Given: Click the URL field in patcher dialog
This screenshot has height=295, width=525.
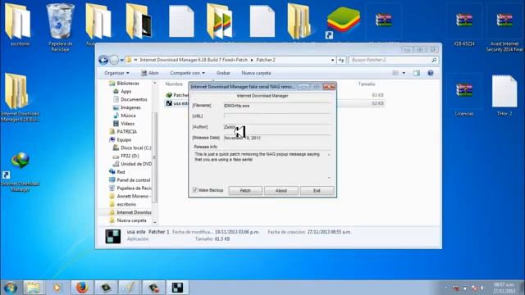Looking at the screenshot, I should pyautogui.click(x=277, y=116).
